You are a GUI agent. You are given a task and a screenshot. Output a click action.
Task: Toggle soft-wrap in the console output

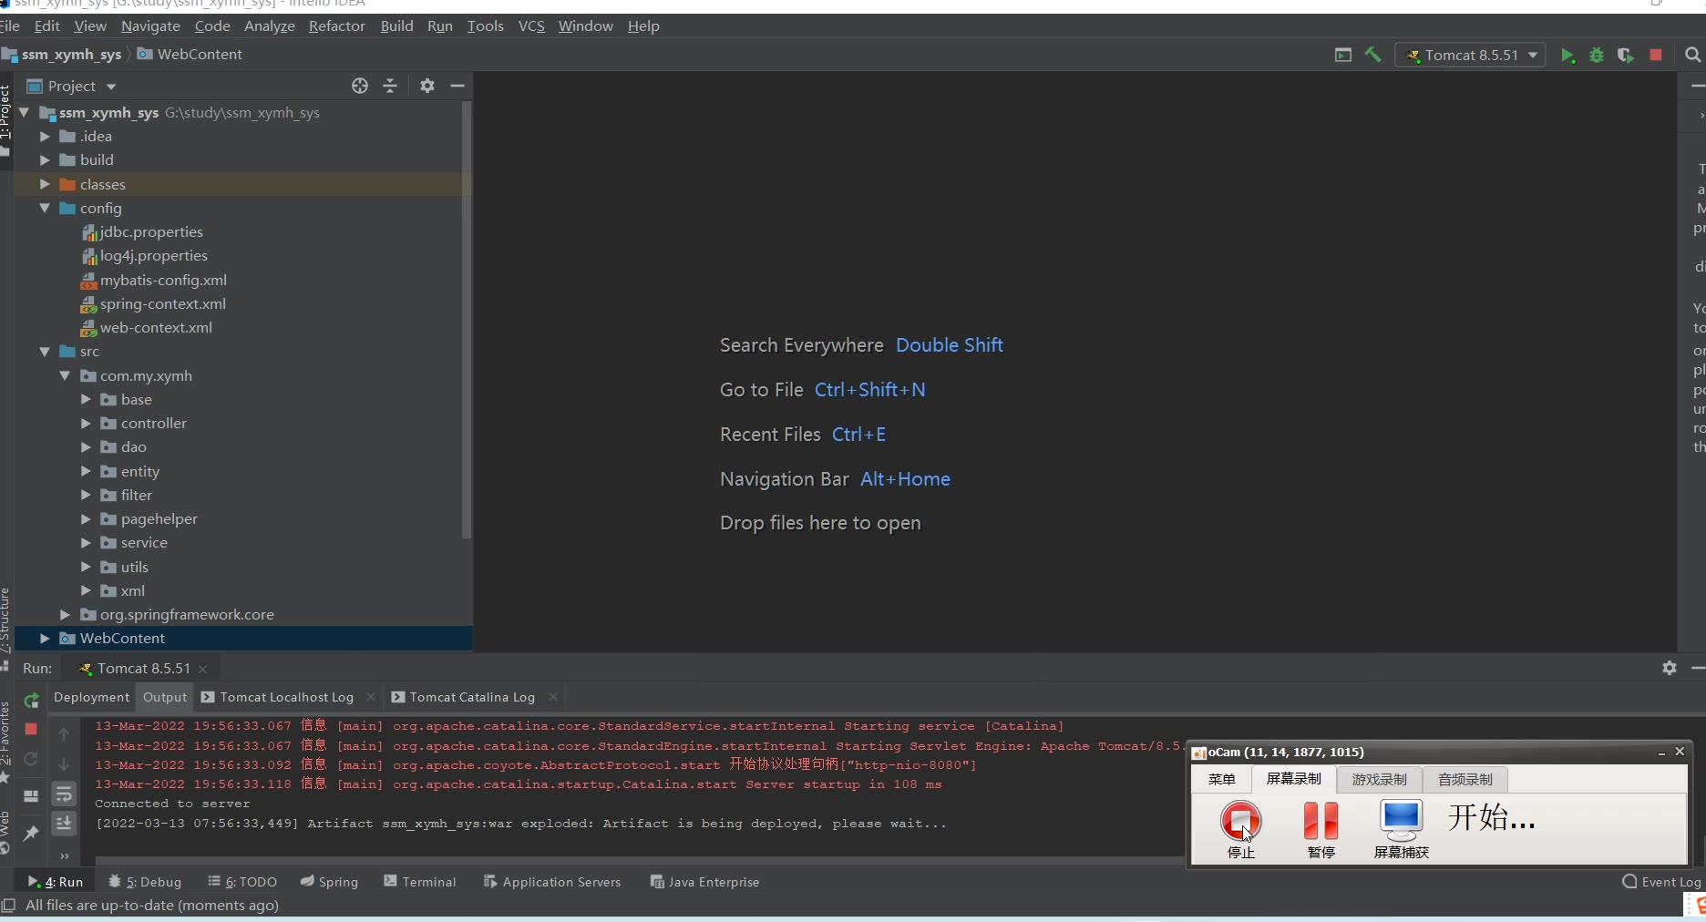pos(64,794)
